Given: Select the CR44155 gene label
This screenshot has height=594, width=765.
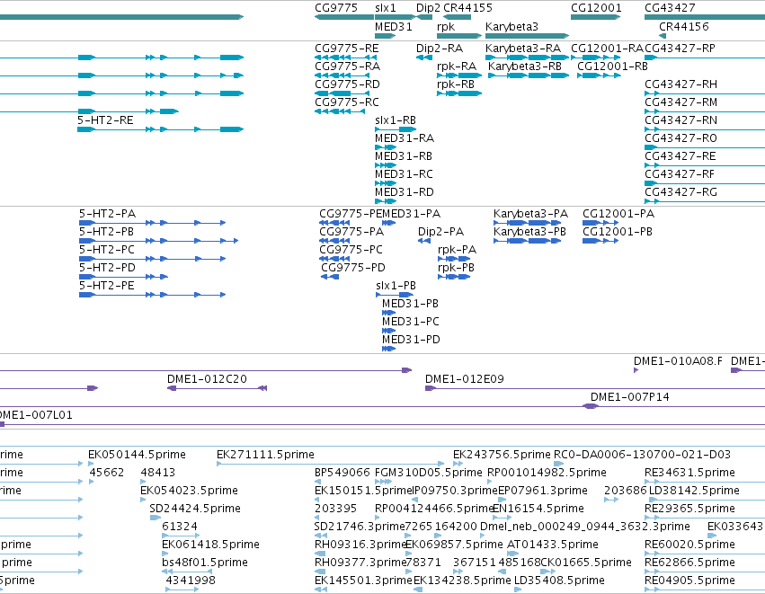Looking at the screenshot, I should tap(467, 8).
